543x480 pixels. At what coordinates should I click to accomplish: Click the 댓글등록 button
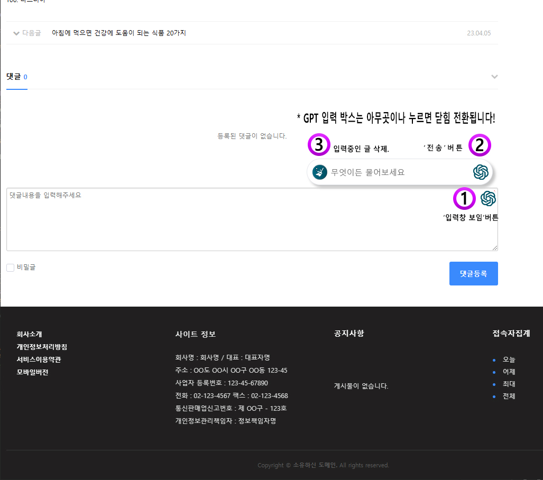tap(473, 274)
